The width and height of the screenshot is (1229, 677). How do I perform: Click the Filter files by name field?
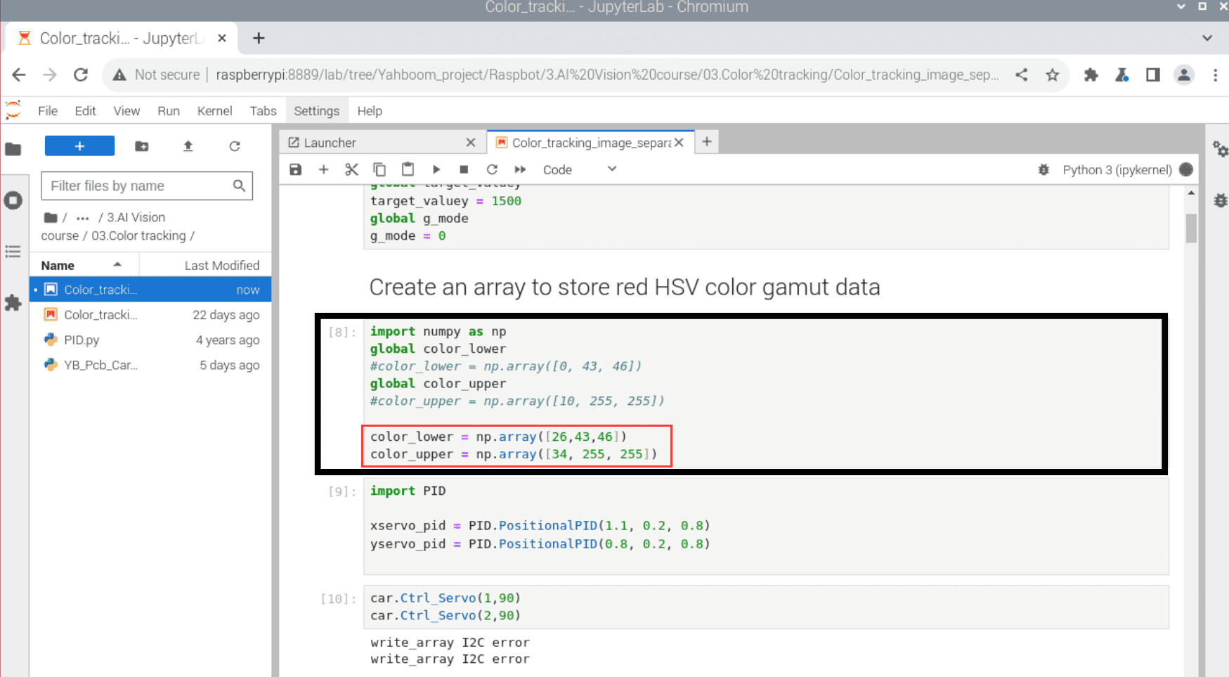click(139, 186)
